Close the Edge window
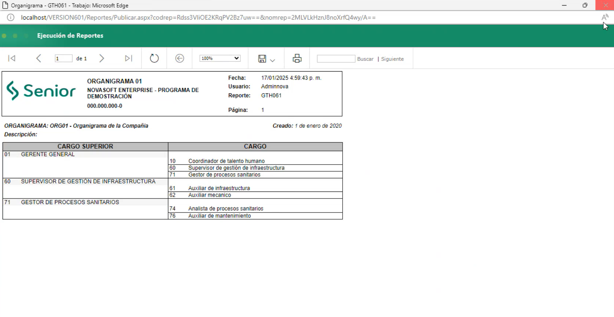This screenshot has height=317, width=614. [x=605, y=5]
